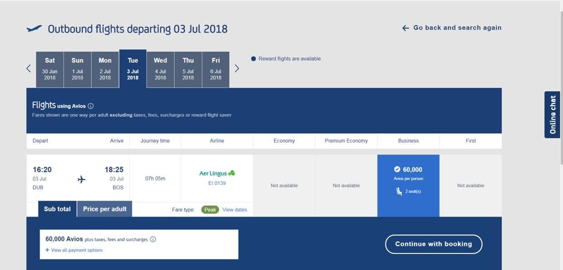Click the info icon beside Flights using Avios

tap(91, 106)
